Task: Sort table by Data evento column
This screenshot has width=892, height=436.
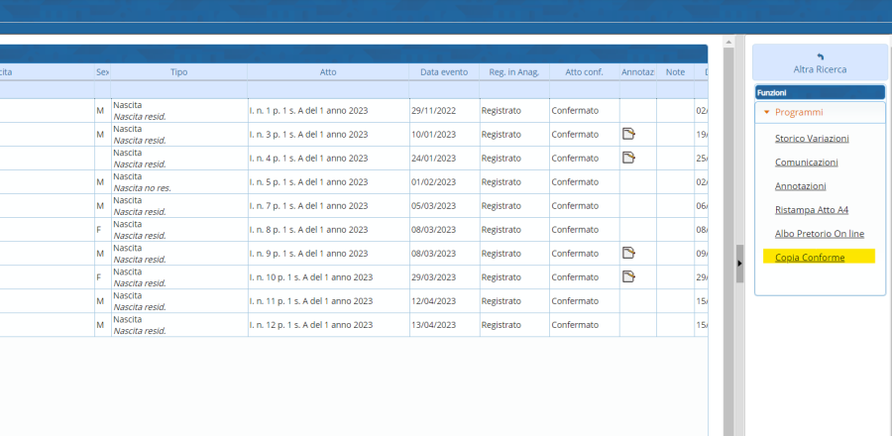Action: coord(444,71)
